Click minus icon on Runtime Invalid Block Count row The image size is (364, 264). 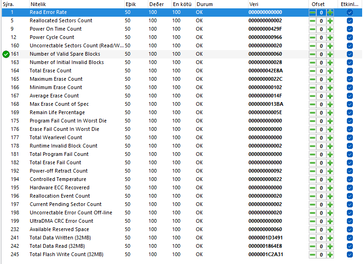pos(313,146)
